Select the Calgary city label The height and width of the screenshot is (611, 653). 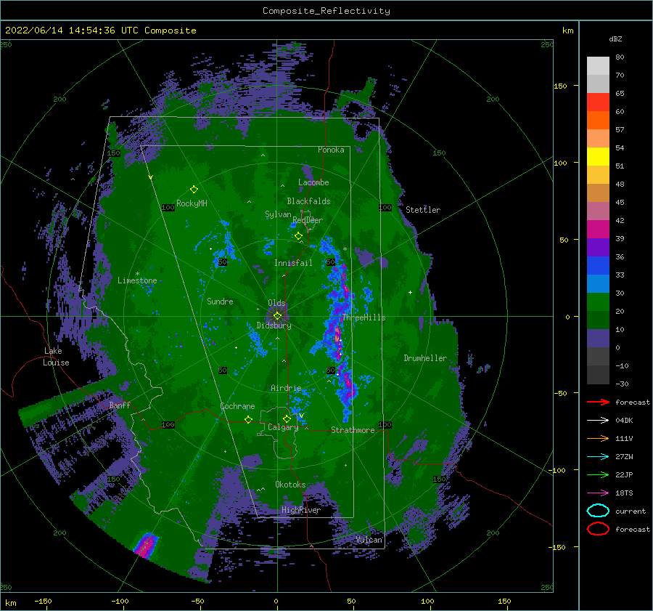click(x=283, y=427)
